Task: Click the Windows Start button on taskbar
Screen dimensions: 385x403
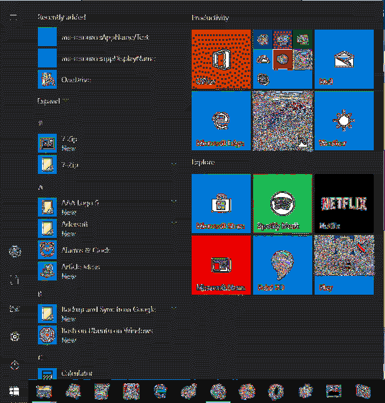Action: [x=13, y=391]
